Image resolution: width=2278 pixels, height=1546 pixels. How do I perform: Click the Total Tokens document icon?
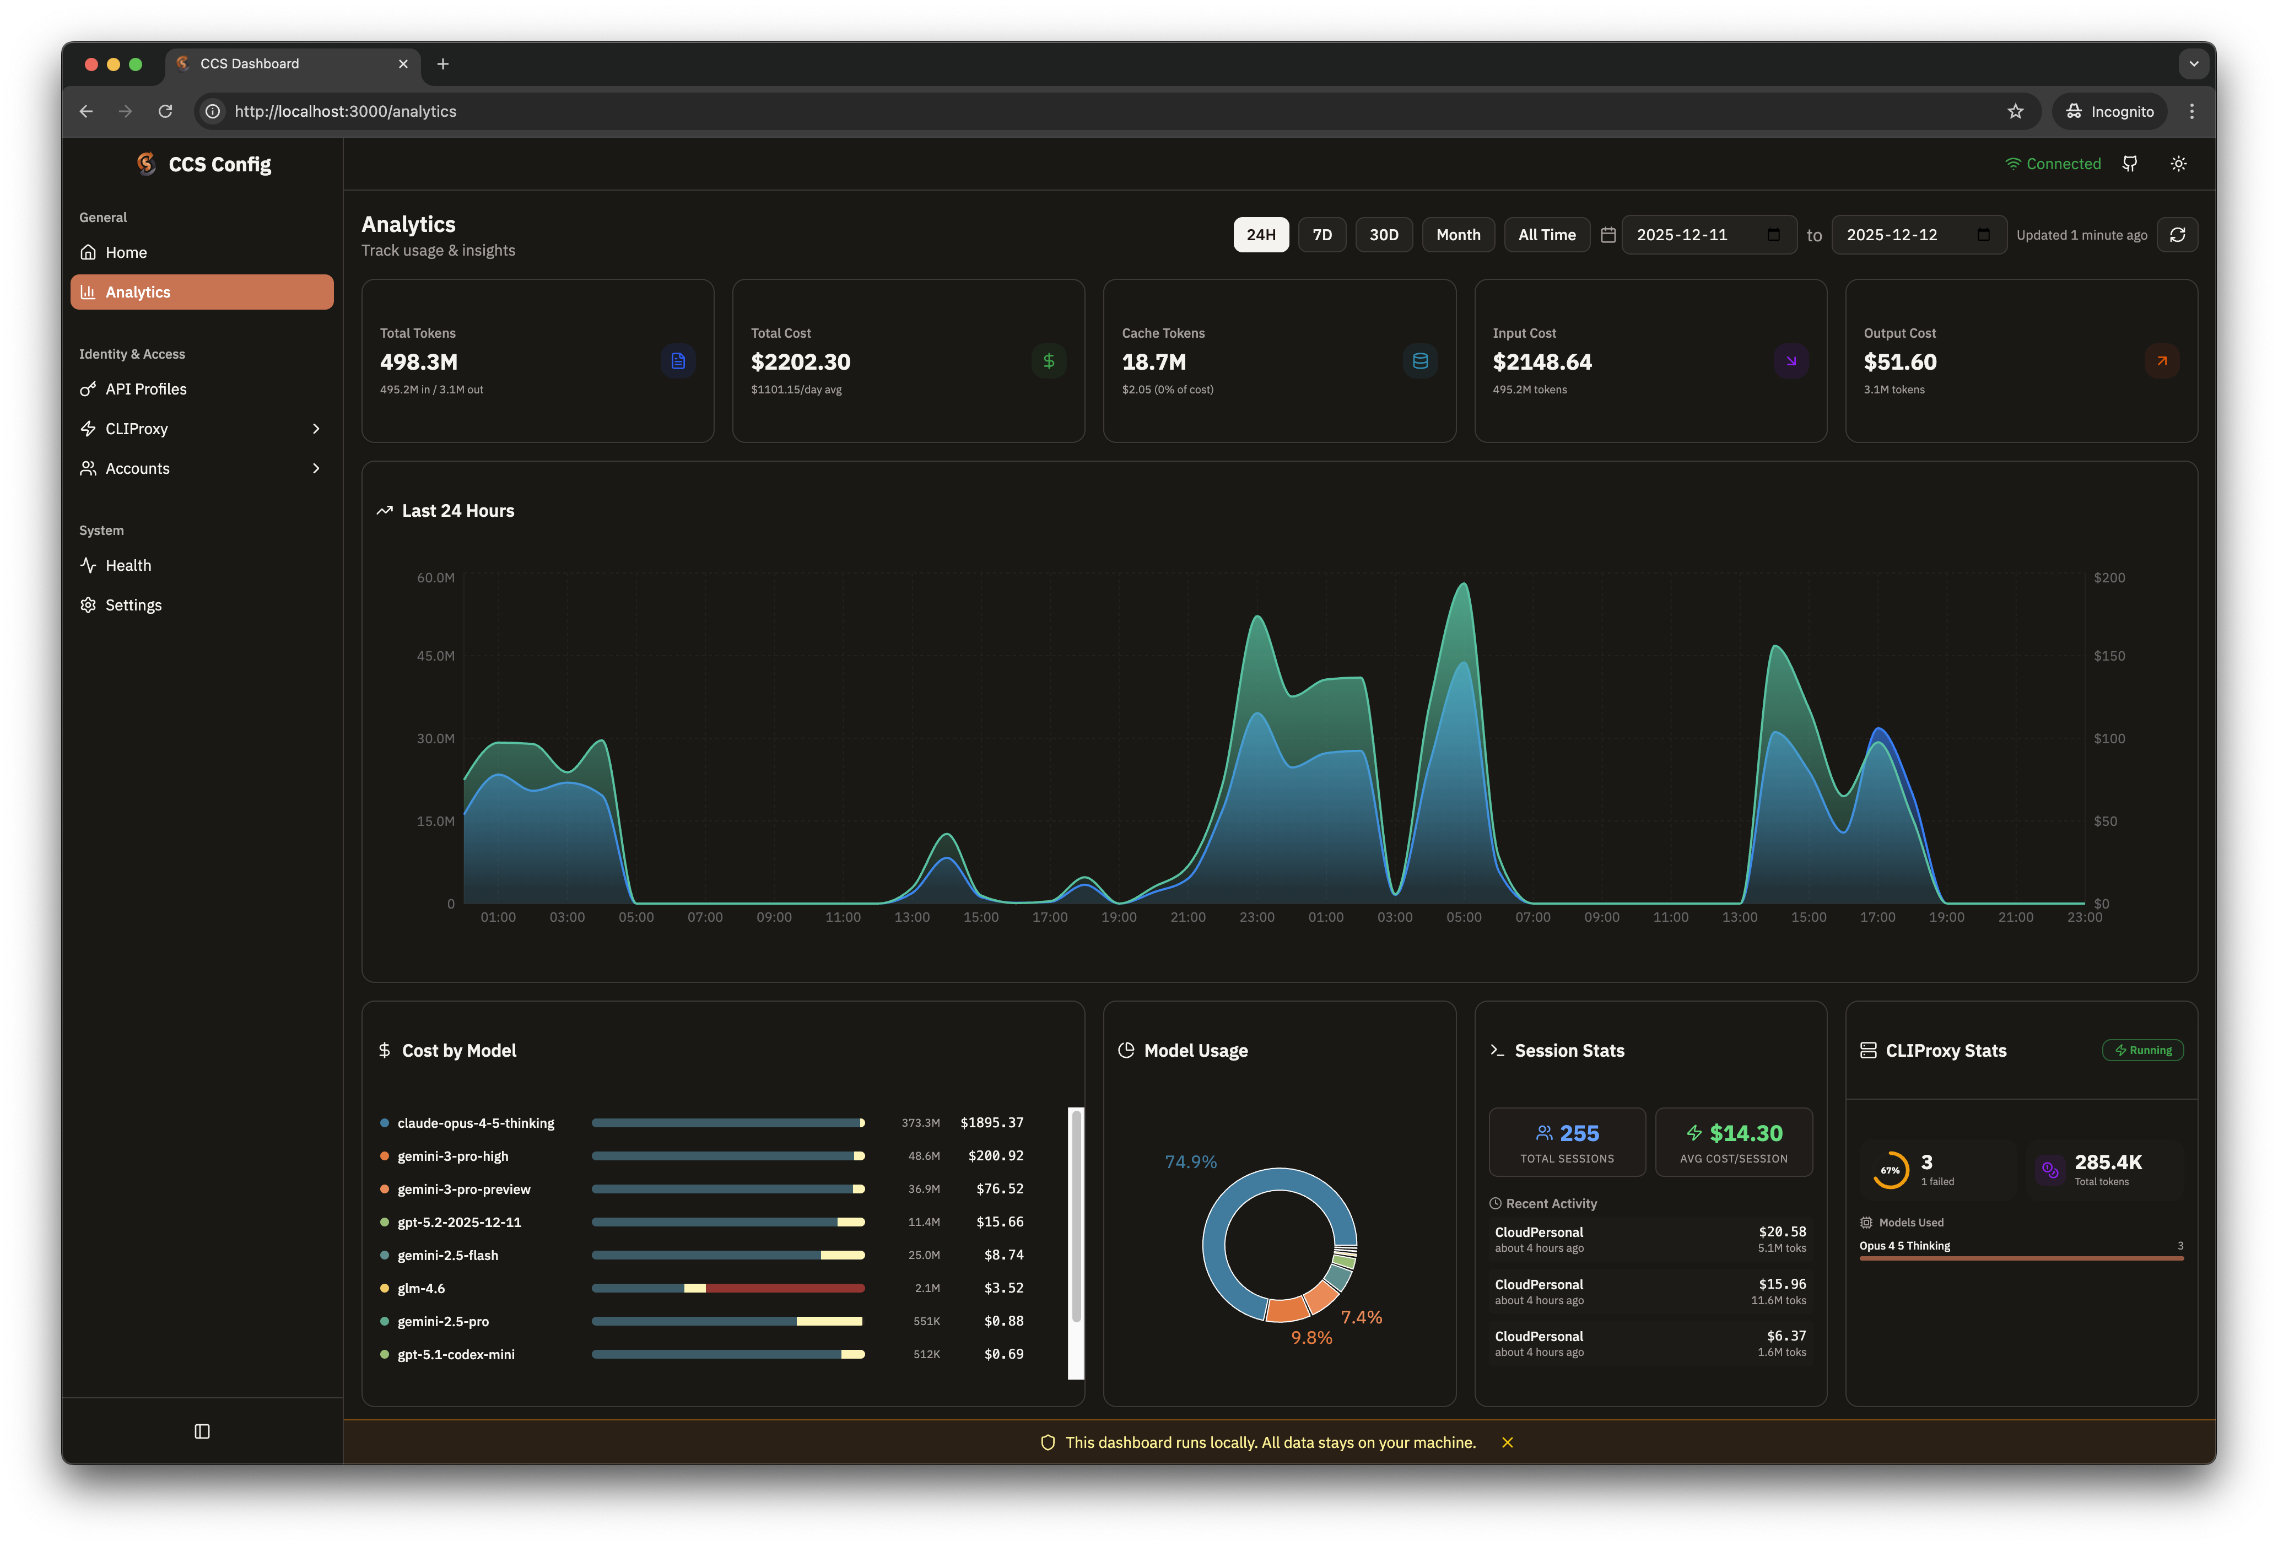point(677,361)
